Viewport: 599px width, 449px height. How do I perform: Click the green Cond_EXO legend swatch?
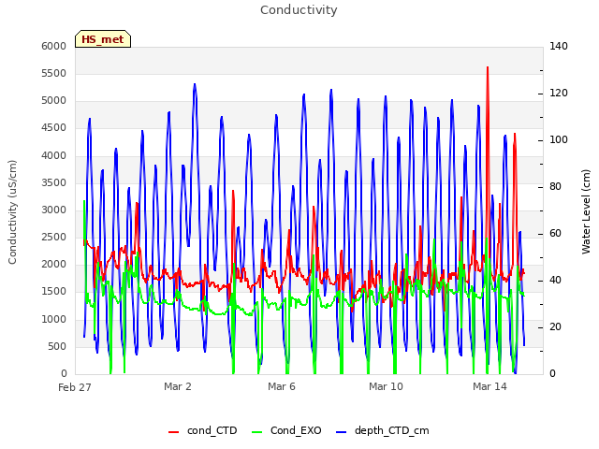[257, 432]
